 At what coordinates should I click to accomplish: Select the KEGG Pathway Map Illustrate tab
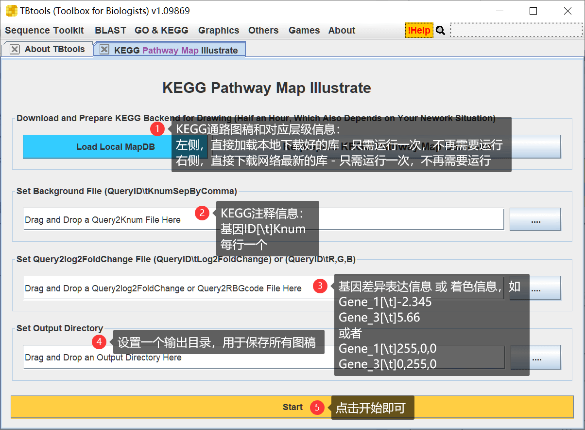170,50
